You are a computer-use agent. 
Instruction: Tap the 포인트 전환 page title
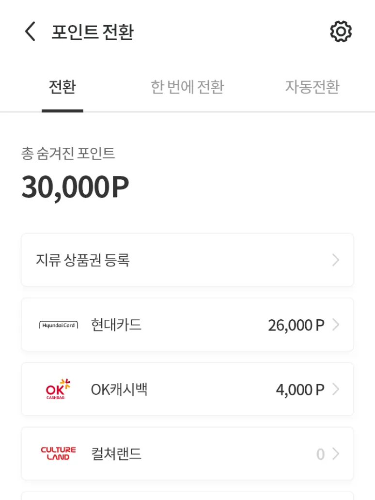[93, 32]
